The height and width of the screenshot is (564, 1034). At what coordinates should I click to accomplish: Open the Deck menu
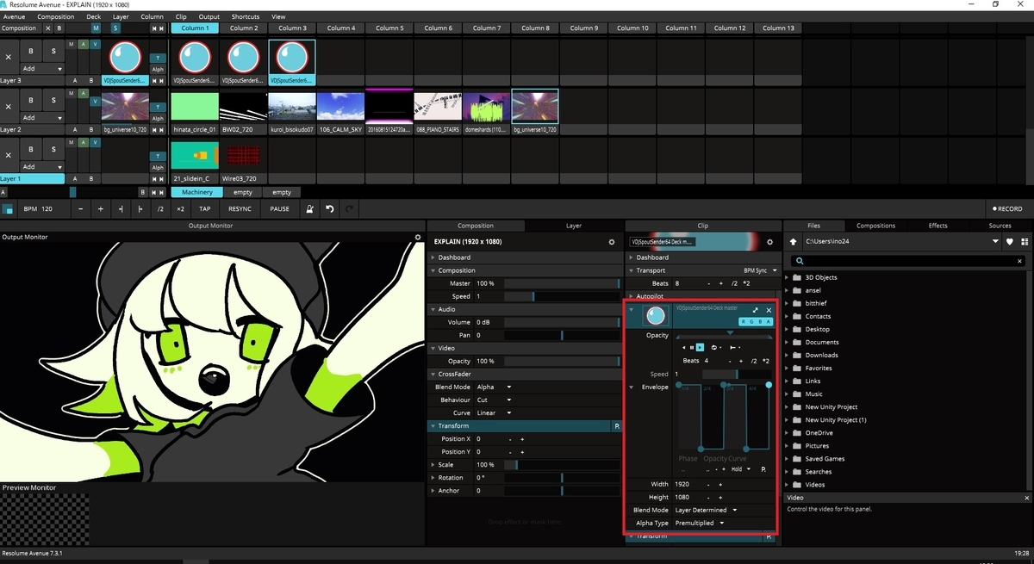94,16
